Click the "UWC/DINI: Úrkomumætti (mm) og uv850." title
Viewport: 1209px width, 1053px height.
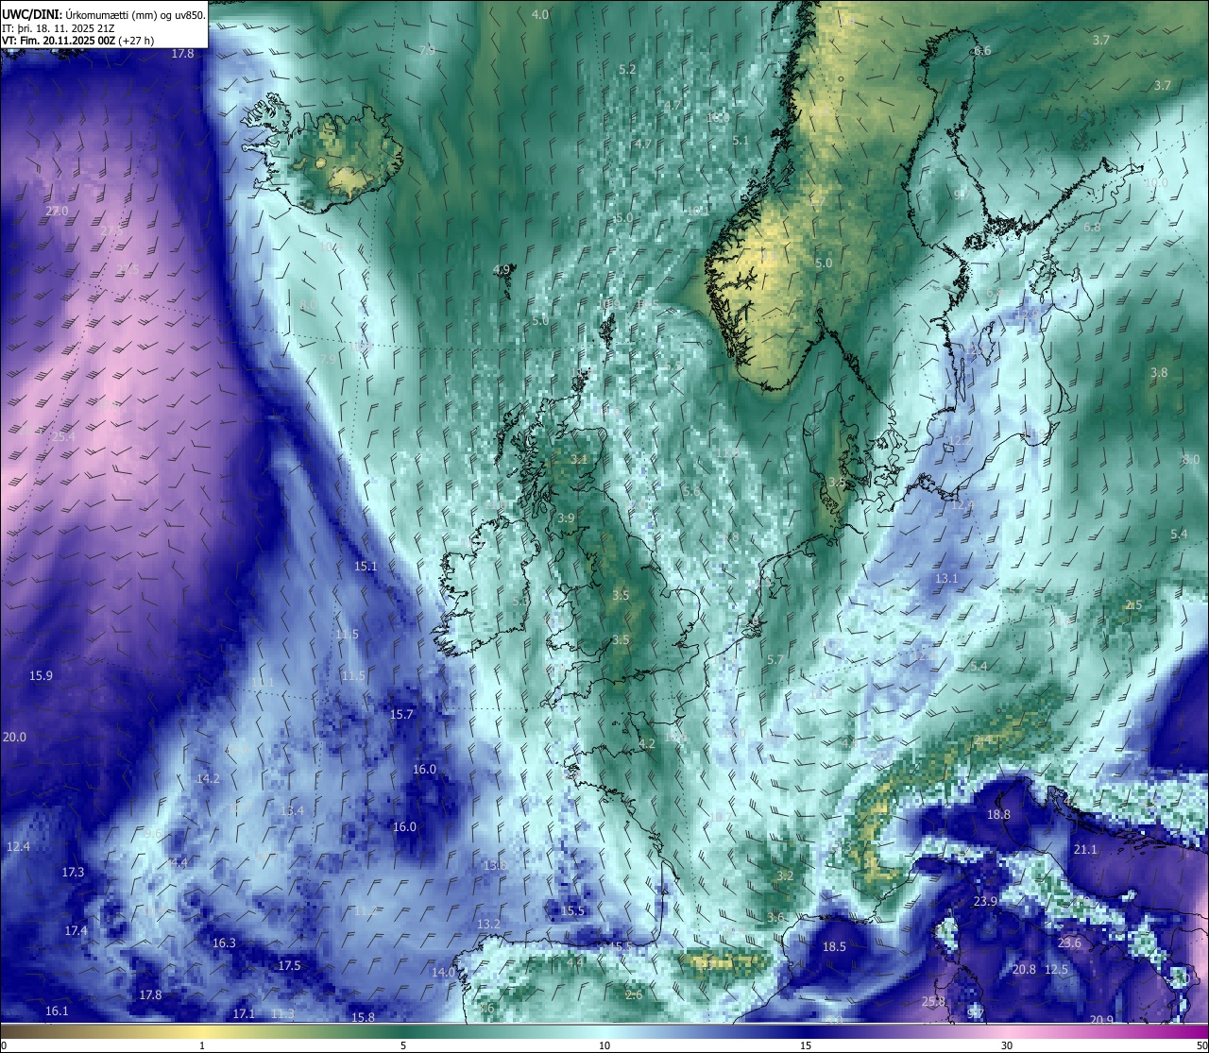pyautogui.click(x=104, y=15)
